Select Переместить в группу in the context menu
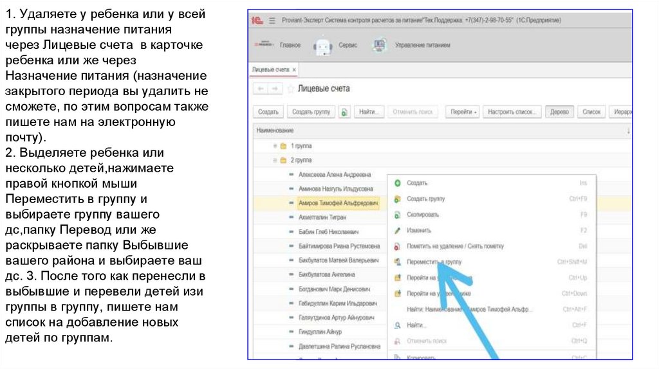 pyautogui.click(x=491, y=262)
